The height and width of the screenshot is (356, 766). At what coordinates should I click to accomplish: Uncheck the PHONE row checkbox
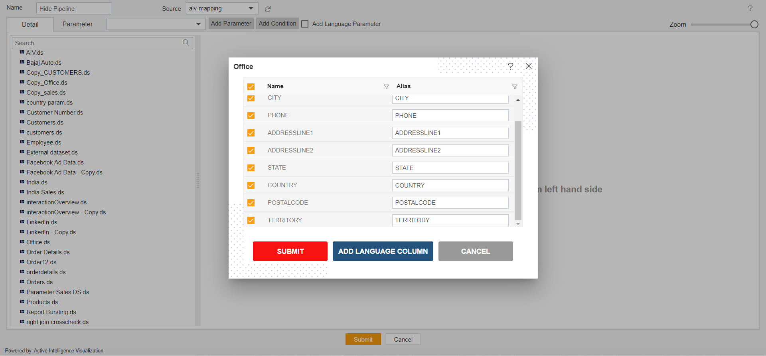click(x=251, y=115)
